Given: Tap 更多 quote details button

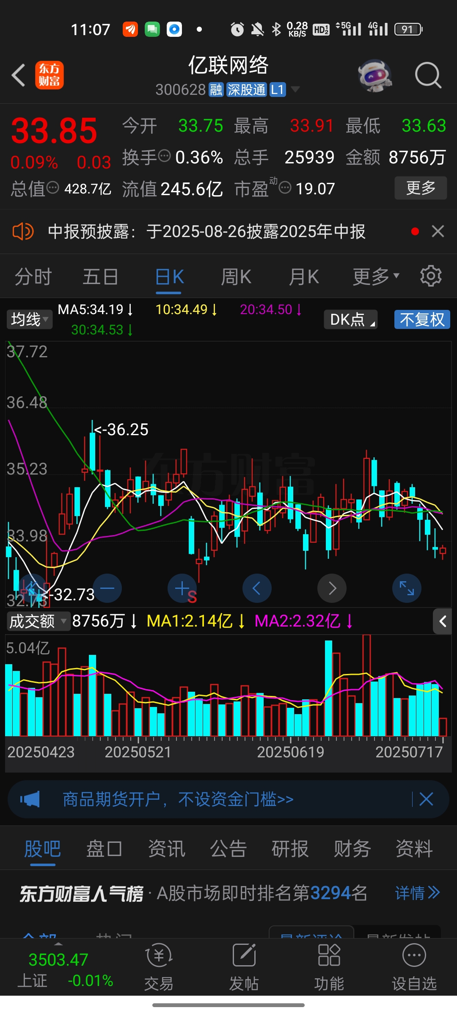Looking at the screenshot, I should coord(421,188).
